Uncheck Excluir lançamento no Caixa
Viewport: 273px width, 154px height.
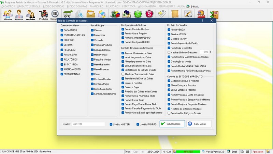pyautogui.click(x=123, y=66)
